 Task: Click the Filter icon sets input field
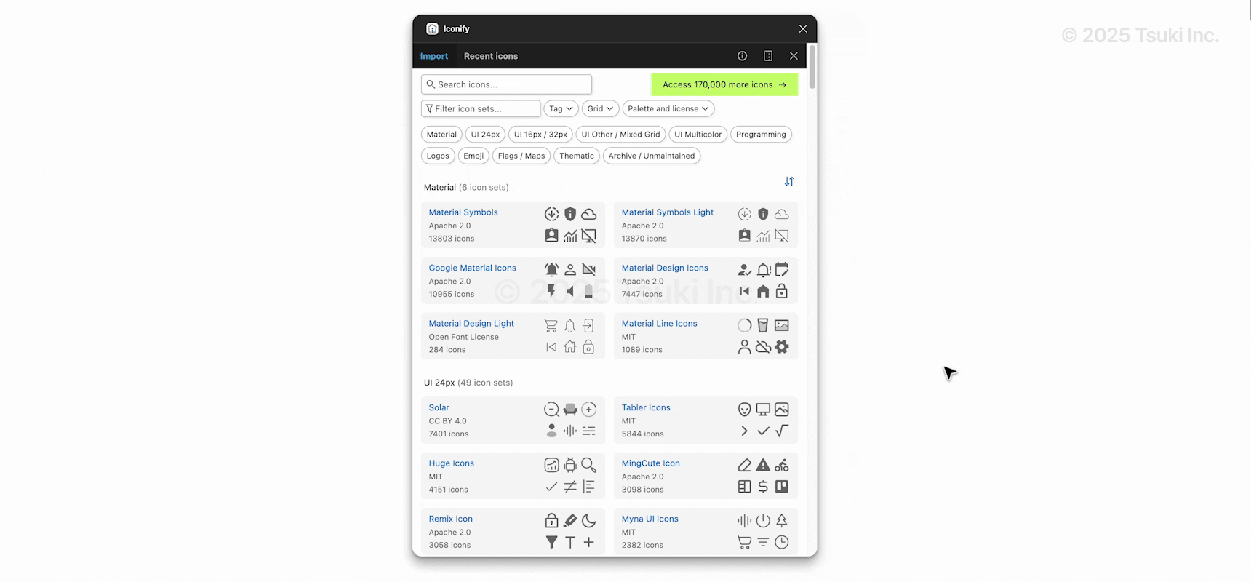tap(481, 108)
